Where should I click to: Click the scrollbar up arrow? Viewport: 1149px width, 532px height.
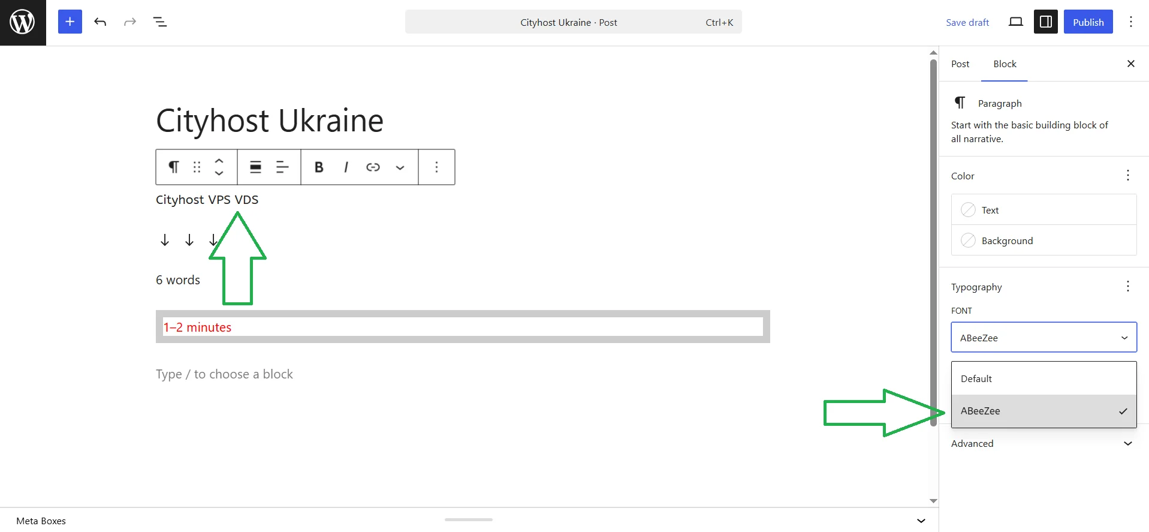[933, 52]
